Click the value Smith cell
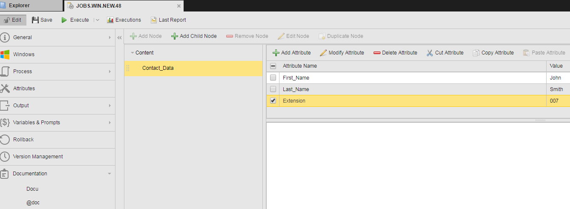Screen dimensions: 570x209 (558, 89)
